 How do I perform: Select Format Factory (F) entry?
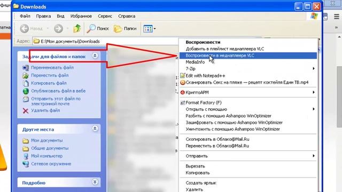coord(248,102)
